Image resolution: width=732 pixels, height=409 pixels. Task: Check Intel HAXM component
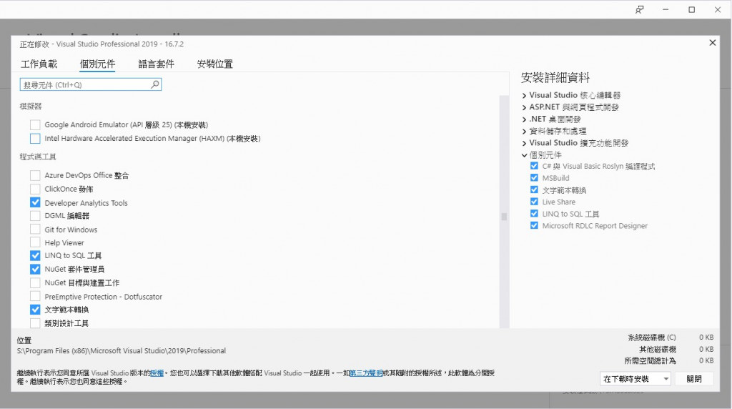[35, 138]
